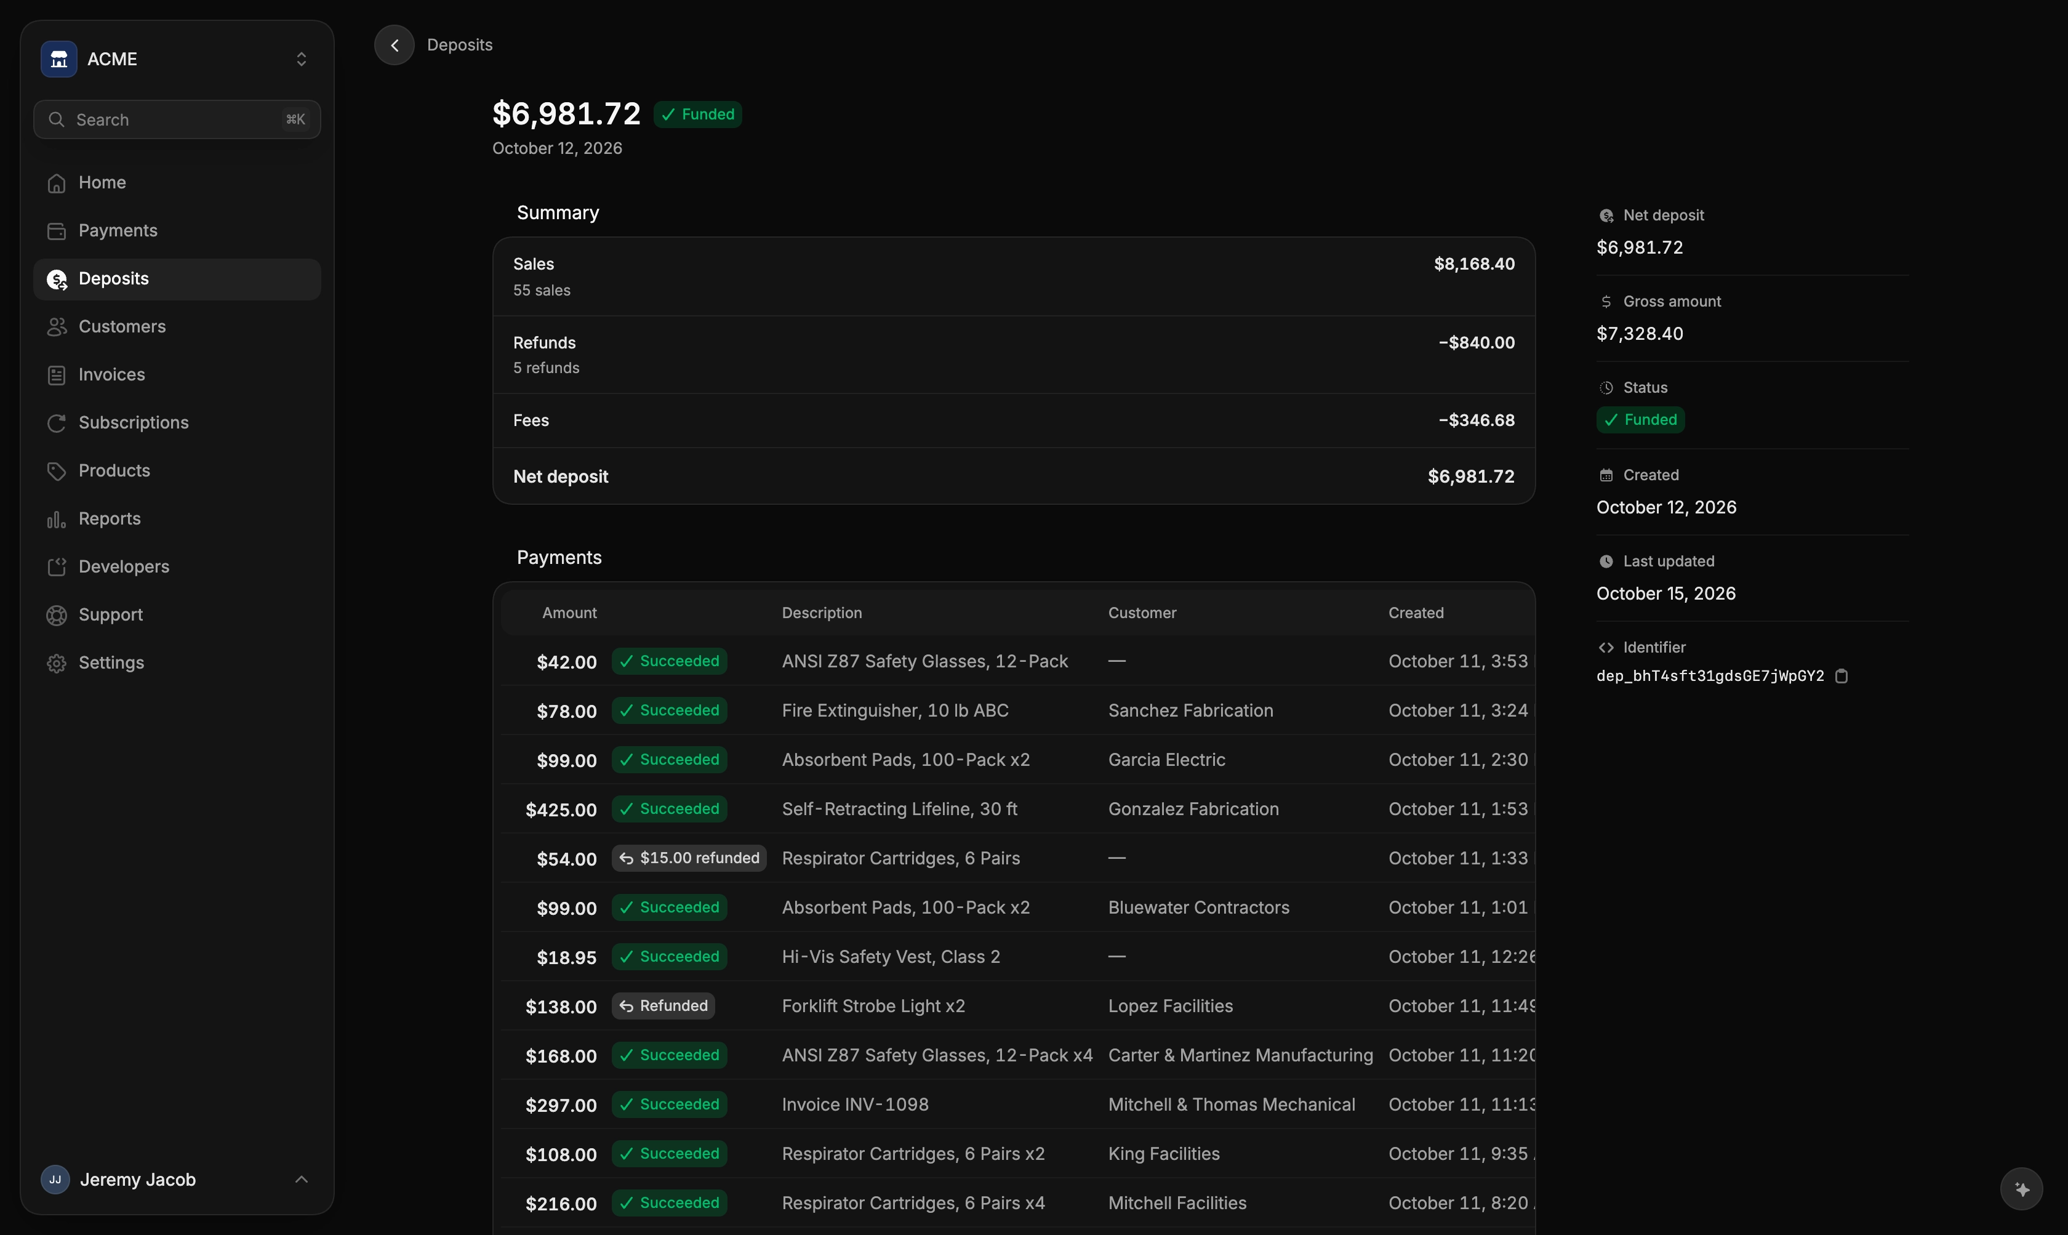Click the Deposits icon in the sidebar
The image size is (2068, 1235).
coord(57,280)
